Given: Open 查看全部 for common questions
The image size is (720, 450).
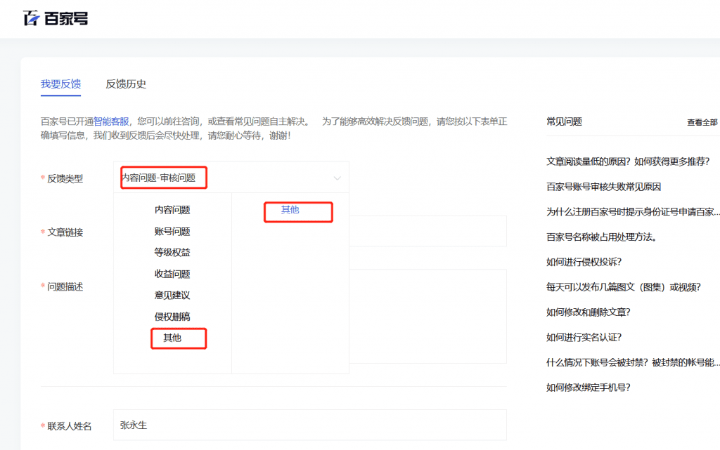Looking at the screenshot, I should [702, 122].
